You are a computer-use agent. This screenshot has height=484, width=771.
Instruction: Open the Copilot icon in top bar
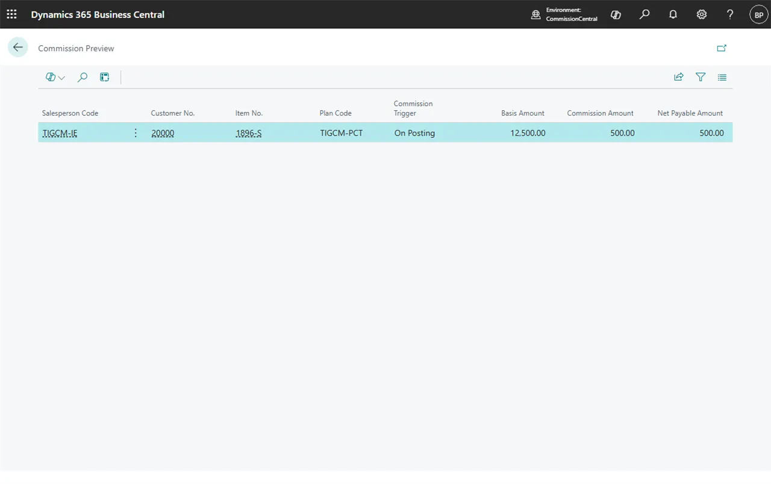pos(616,14)
